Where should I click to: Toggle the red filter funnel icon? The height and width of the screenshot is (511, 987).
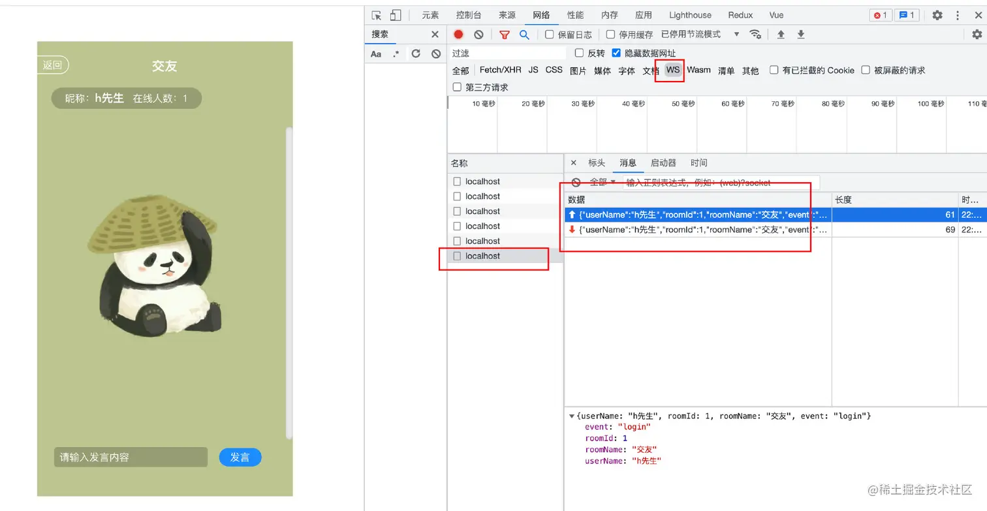coord(505,35)
